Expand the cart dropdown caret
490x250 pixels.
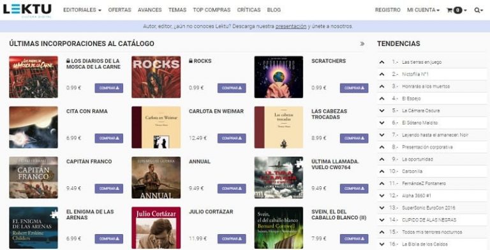[465, 10]
